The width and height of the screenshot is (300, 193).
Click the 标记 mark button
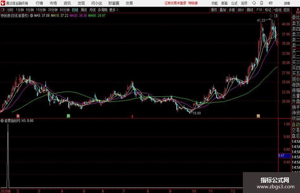tap(268, 10)
